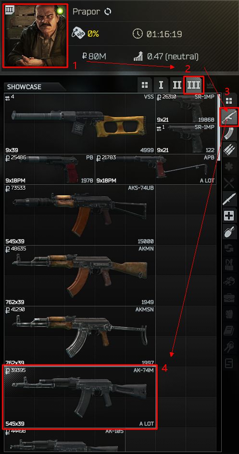Open the medical cross category
239x454 pixels.
(x=229, y=215)
